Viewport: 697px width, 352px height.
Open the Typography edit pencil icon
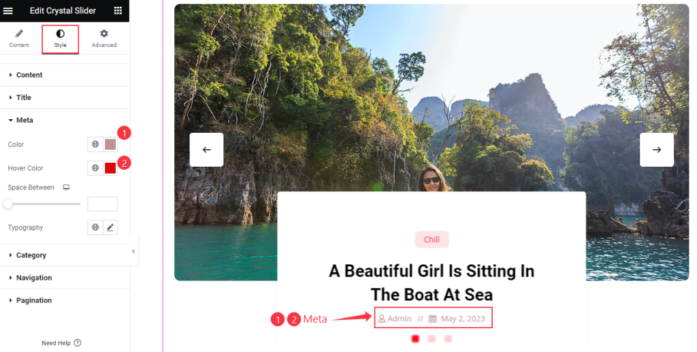110,227
